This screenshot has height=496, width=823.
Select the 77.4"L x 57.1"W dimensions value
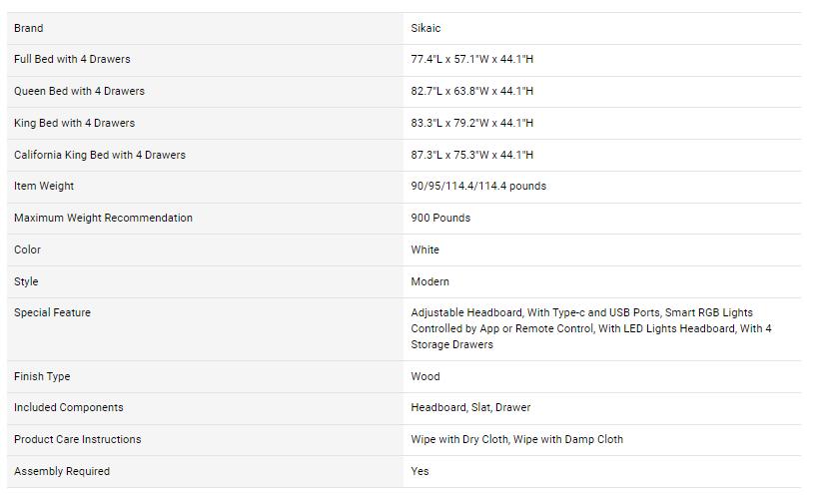[471, 60]
